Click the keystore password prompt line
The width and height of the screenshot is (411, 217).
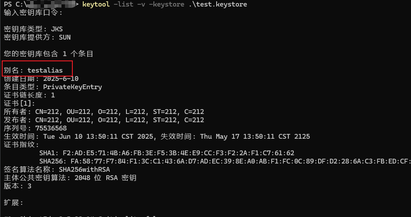(33, 13)
